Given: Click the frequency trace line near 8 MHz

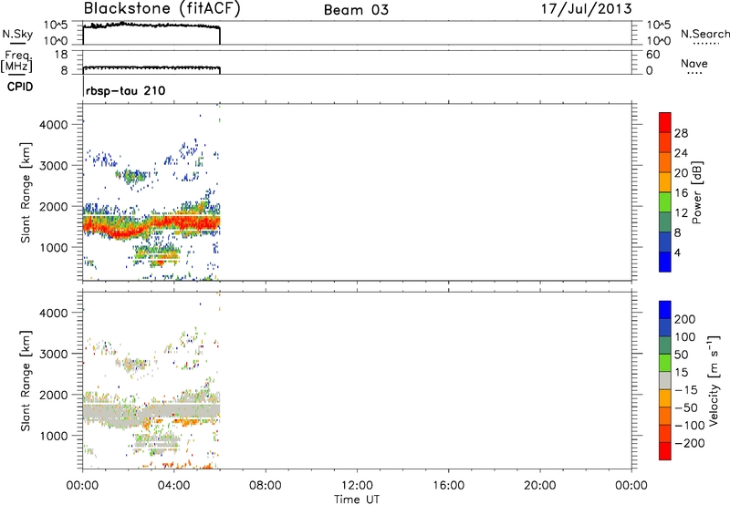Looking at the screenshot, I should point(151,67).
